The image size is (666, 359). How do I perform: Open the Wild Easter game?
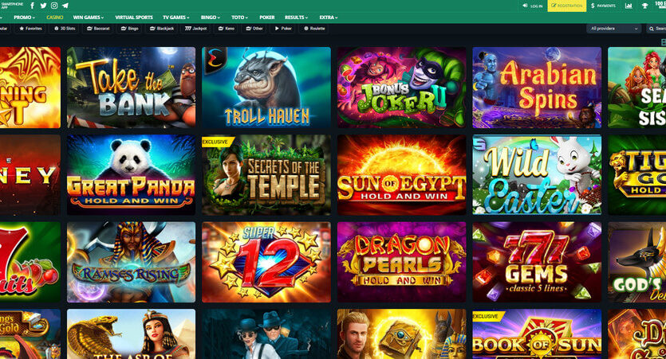(537, 174)
